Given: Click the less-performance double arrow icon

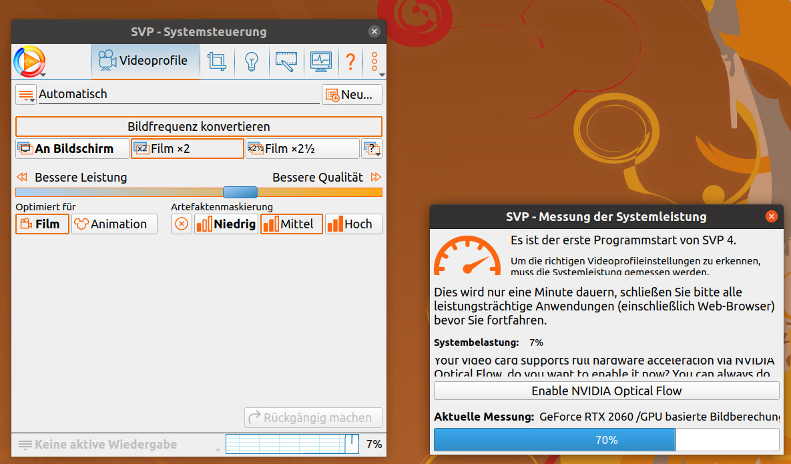Looking at the screenshot, I should pos(22,178).
